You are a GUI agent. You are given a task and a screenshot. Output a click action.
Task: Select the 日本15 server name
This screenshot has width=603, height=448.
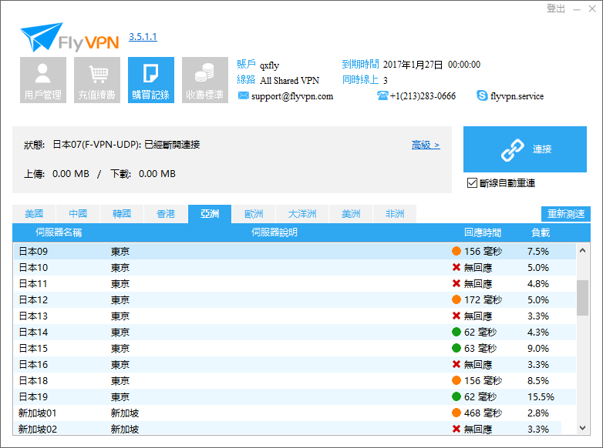tap(33, 349)
